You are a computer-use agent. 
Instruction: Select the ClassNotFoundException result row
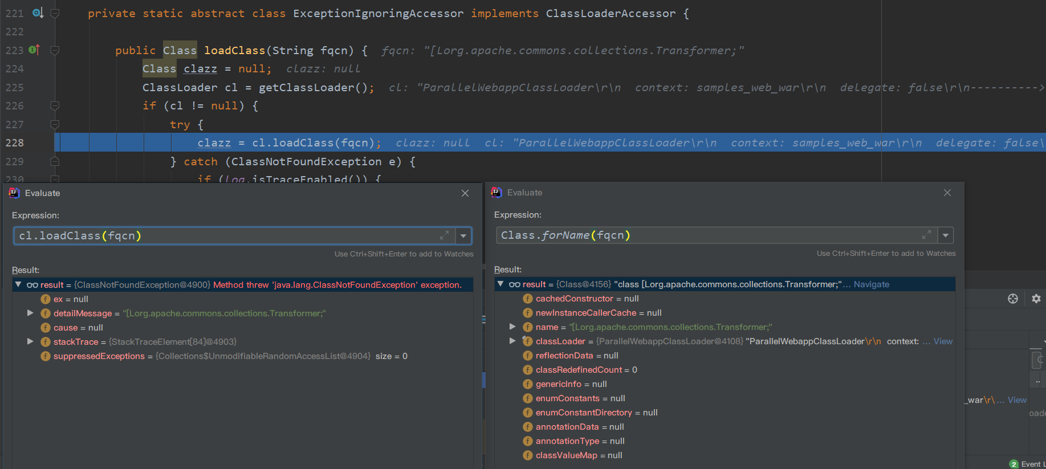243,285
